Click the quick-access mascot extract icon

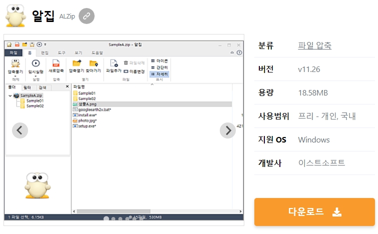tap(32, 45)
